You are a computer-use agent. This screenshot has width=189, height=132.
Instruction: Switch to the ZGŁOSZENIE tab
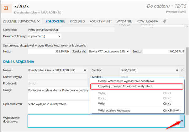(55, 21)
